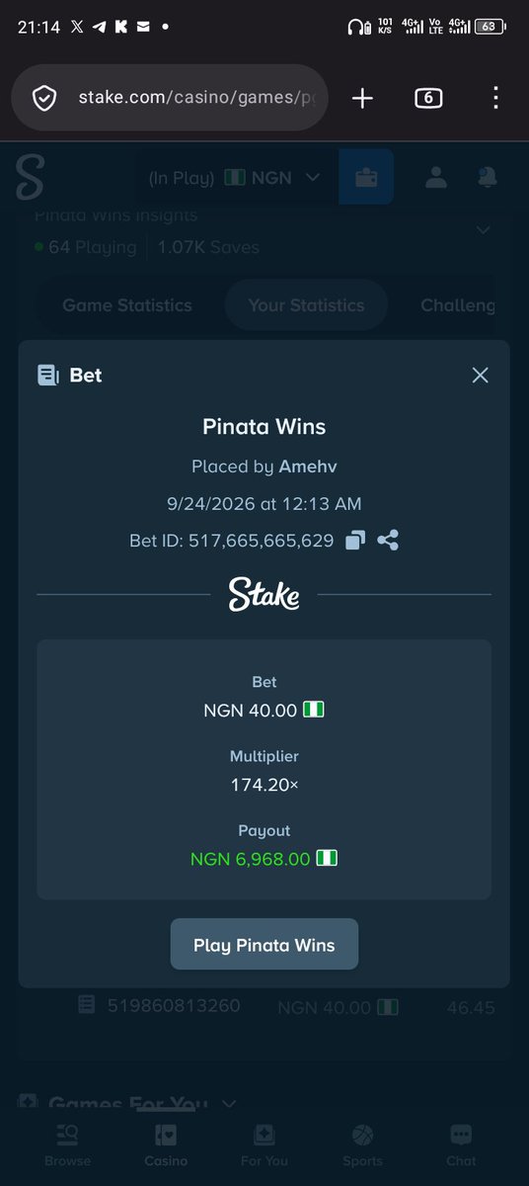The height and width of the screenshot is (1186, 529).
Task: Open the browser tab switcher showing 6
Action: pyautogui.click(x=427, y=98)
